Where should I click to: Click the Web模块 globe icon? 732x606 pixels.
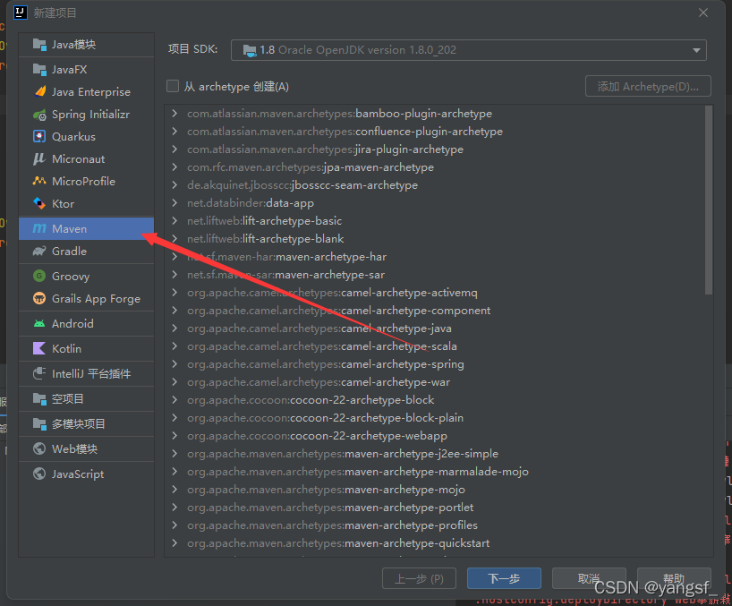[x=39, y=448]
